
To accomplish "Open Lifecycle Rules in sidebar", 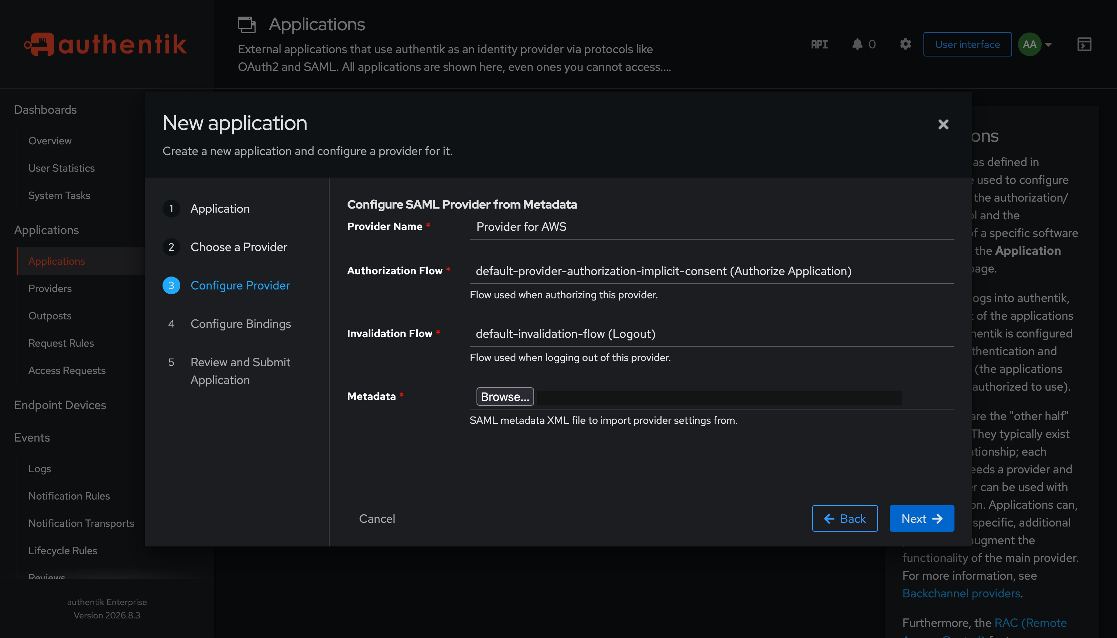I will [x=63, y=551].
